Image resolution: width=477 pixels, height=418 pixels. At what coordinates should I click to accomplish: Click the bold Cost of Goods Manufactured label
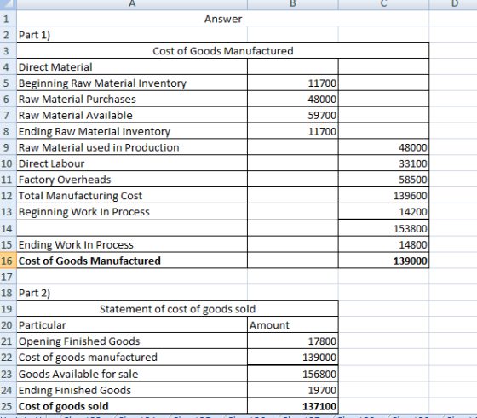click(x=132, y=261)
